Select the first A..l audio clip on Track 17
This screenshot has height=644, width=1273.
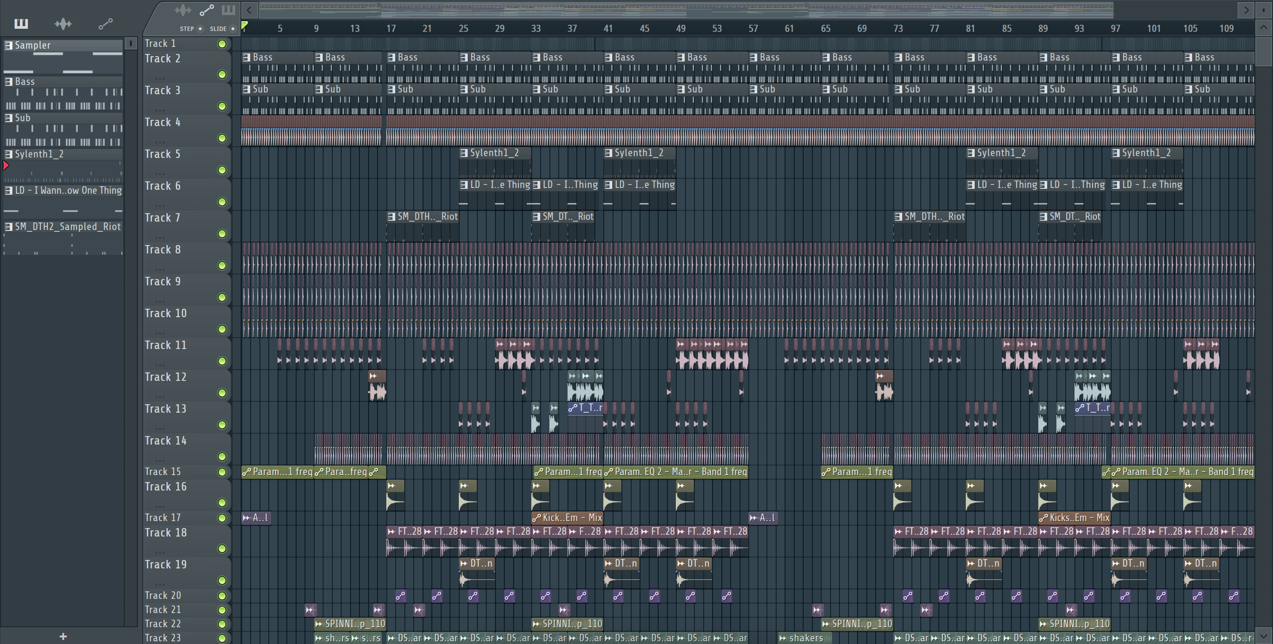[256, 518]
